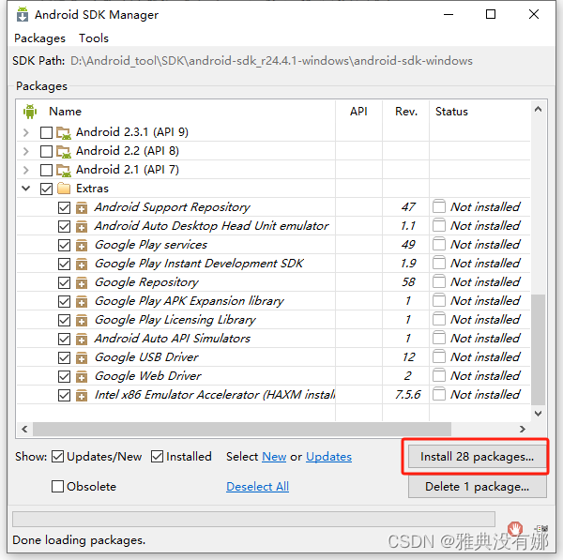Click status icon of Google Play services row
The width and height of the screenshot is (563, 560).
439,244
